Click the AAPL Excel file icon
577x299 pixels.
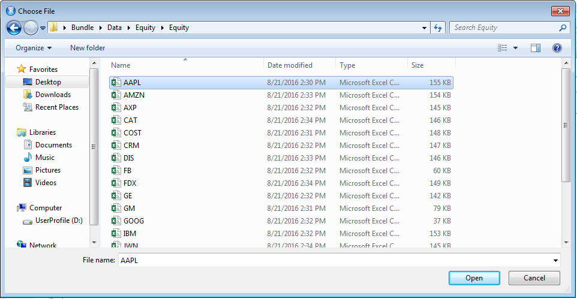pyautogui.click(x=116, y=82)
